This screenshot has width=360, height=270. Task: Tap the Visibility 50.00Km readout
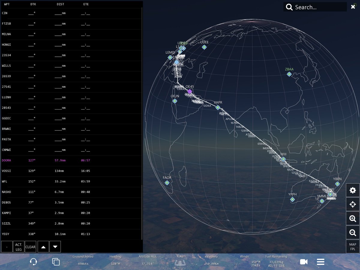(x=212, y=260)
